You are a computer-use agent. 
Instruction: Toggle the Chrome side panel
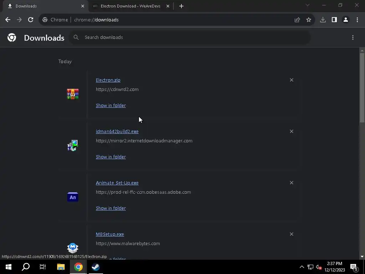click(x=334, y=20)
